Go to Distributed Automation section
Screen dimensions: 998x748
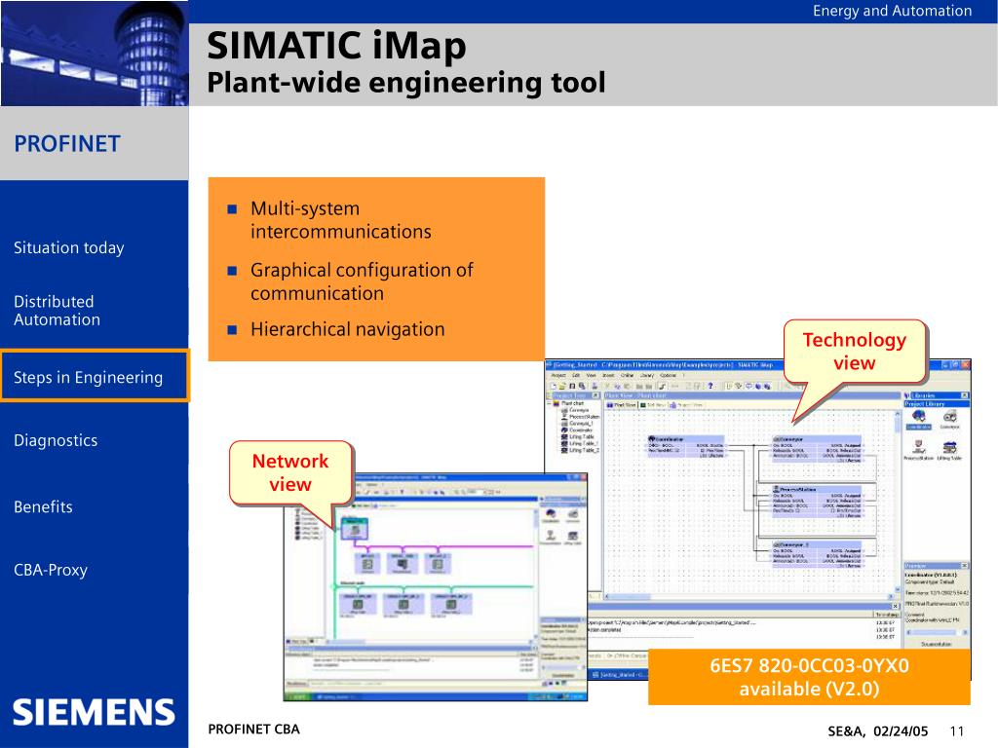coord(58,311)
